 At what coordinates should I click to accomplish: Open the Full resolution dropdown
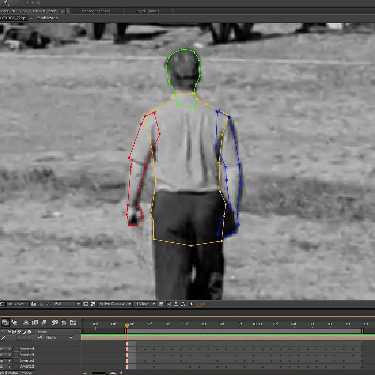click(x=67, y=304)
